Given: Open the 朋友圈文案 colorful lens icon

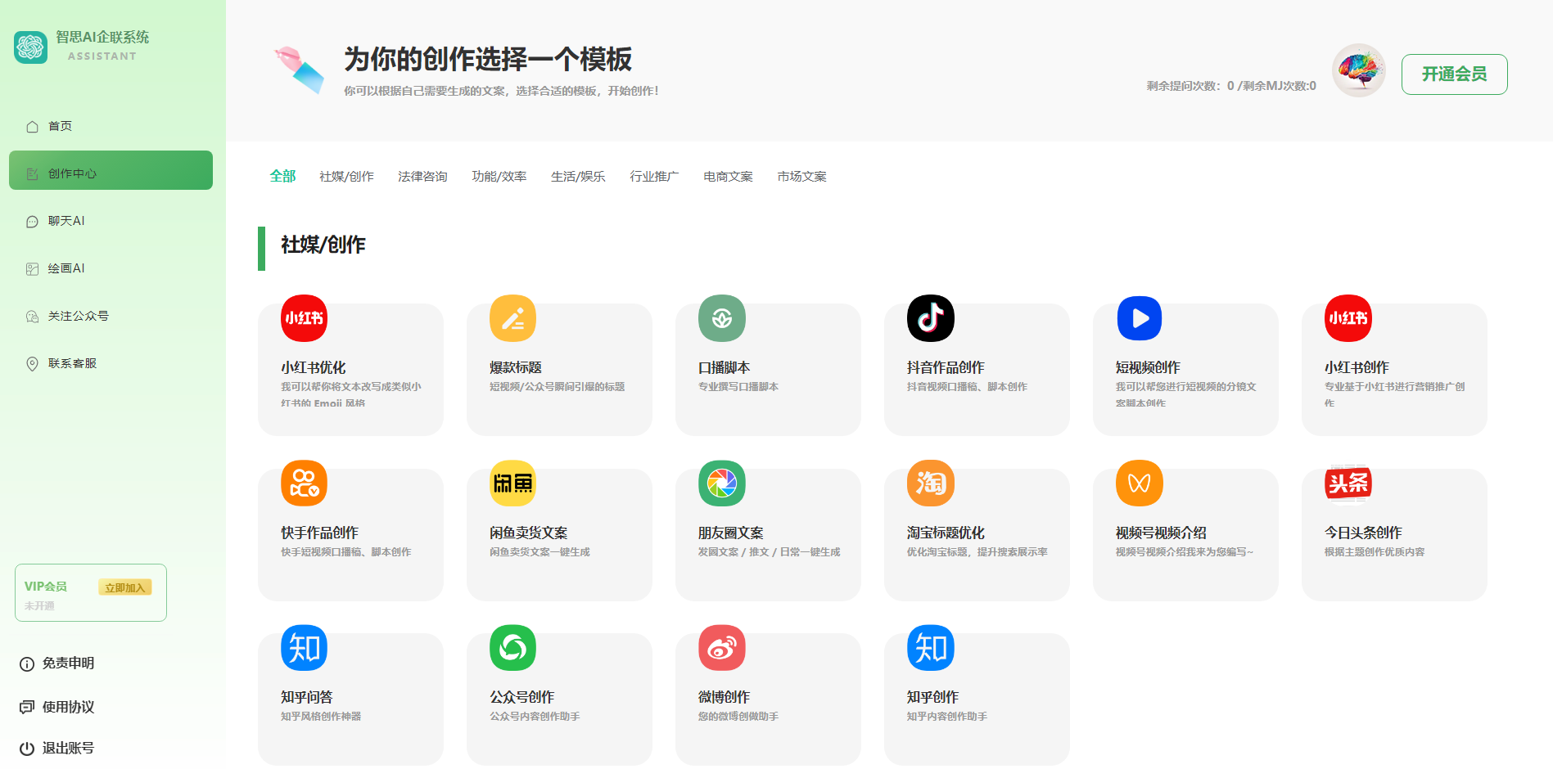Looking at the screenshot, I should pyautogui.click(x=721, y=483).
